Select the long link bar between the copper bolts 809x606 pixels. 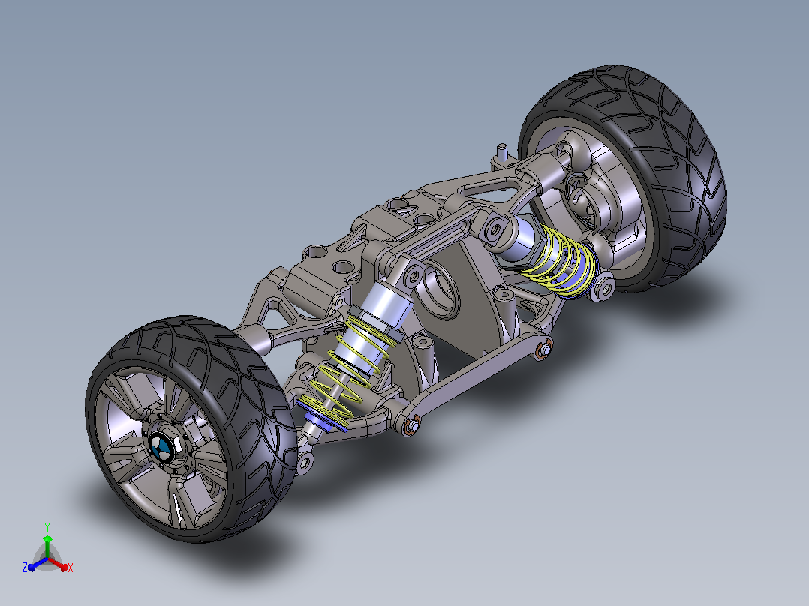[x=477, y=377]
